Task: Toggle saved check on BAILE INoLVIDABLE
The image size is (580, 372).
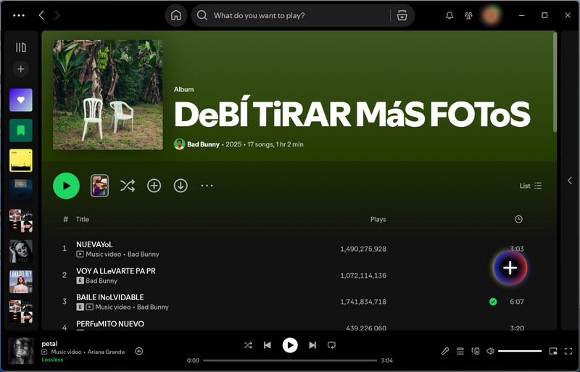Action: 493,302
